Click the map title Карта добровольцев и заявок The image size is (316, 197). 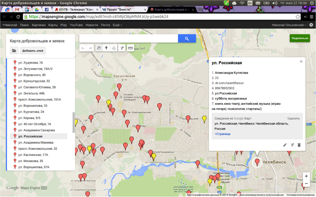(x=37, y=41)
